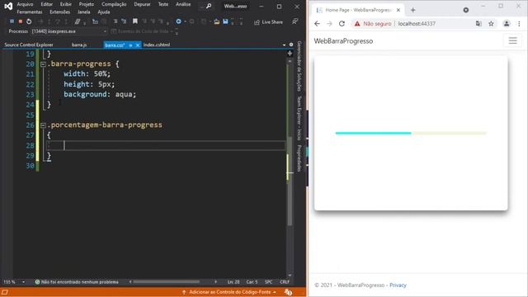Click the translate icon in Chrome address bar
This screenshot has height=297, width=528.
click(478, 24)
